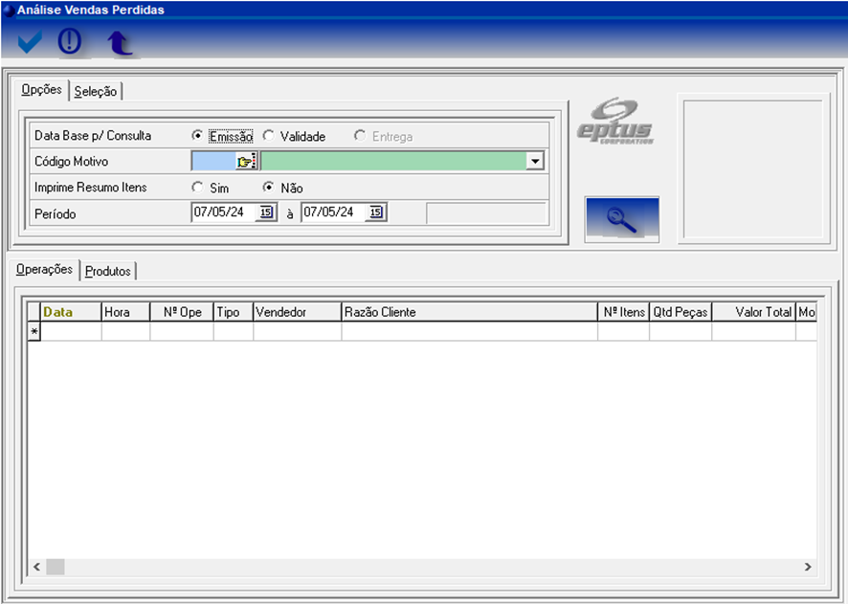Click the horizontal scrollbar right arrow
The width and height of the screenshot is (848, 604).
pyautogui.click(x=807, y=567)
